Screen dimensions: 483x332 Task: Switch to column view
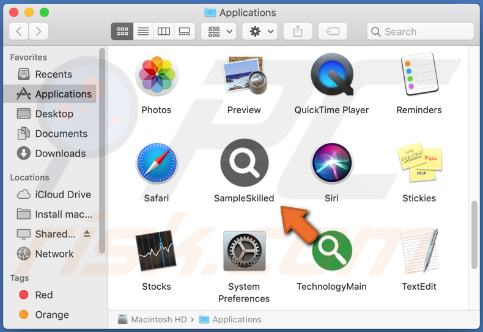point(164,31)
